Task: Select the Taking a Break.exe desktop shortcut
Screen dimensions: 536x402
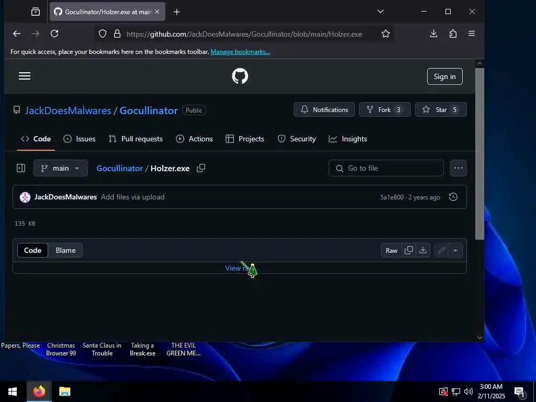Action: 142,349
